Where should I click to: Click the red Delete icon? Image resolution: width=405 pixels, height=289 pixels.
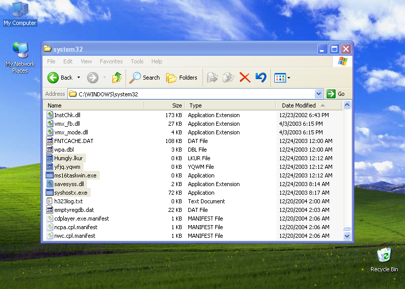[245, 78]
